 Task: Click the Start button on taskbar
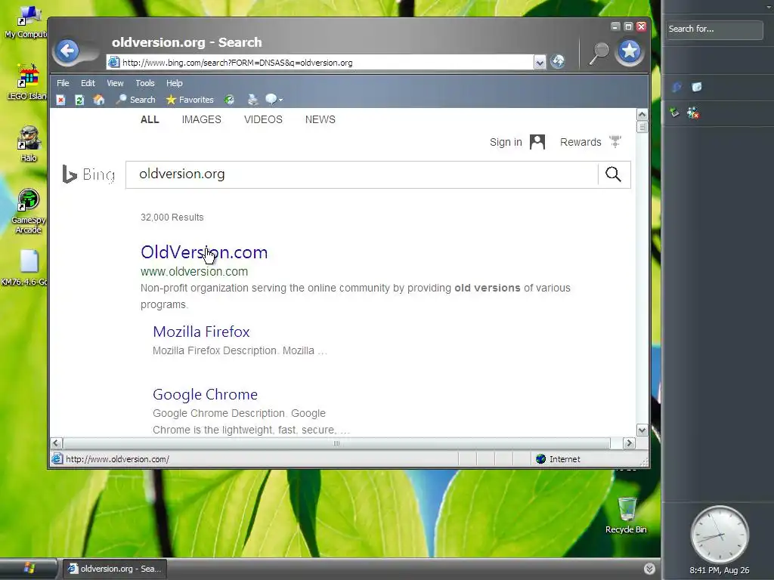pos(29,568)
